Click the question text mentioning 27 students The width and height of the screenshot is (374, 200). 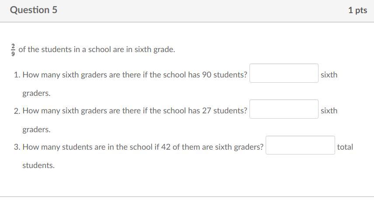[135, 111]
